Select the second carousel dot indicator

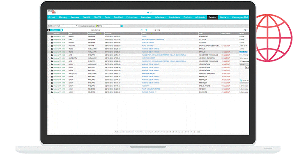[x=151, y=13]
